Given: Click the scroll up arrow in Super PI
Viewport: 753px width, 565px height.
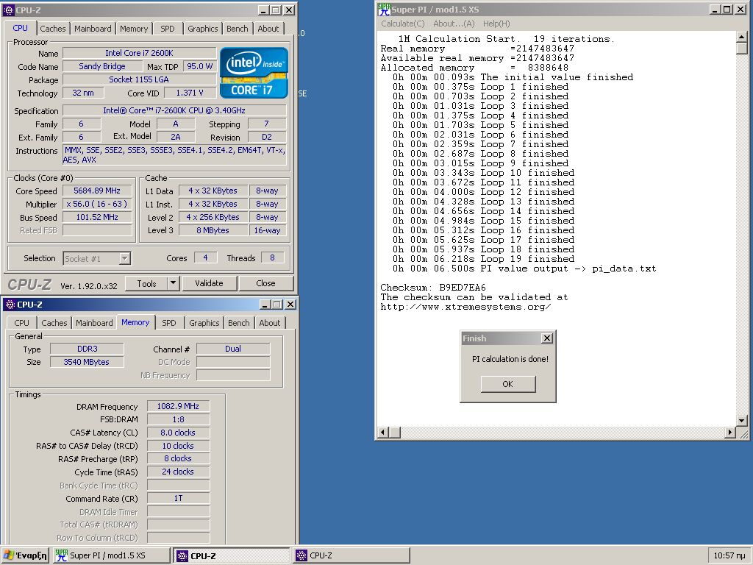Looking at the screenshot, I should click(x=741, y=37).
